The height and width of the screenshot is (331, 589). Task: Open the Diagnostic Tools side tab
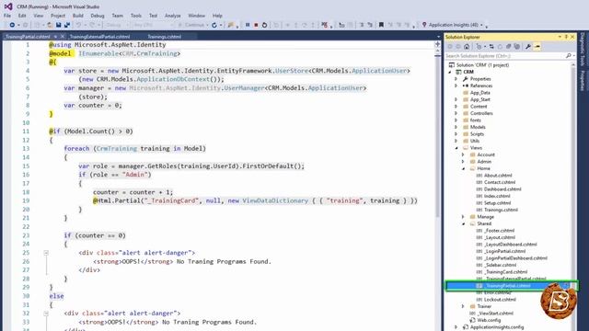coord(583,49)
